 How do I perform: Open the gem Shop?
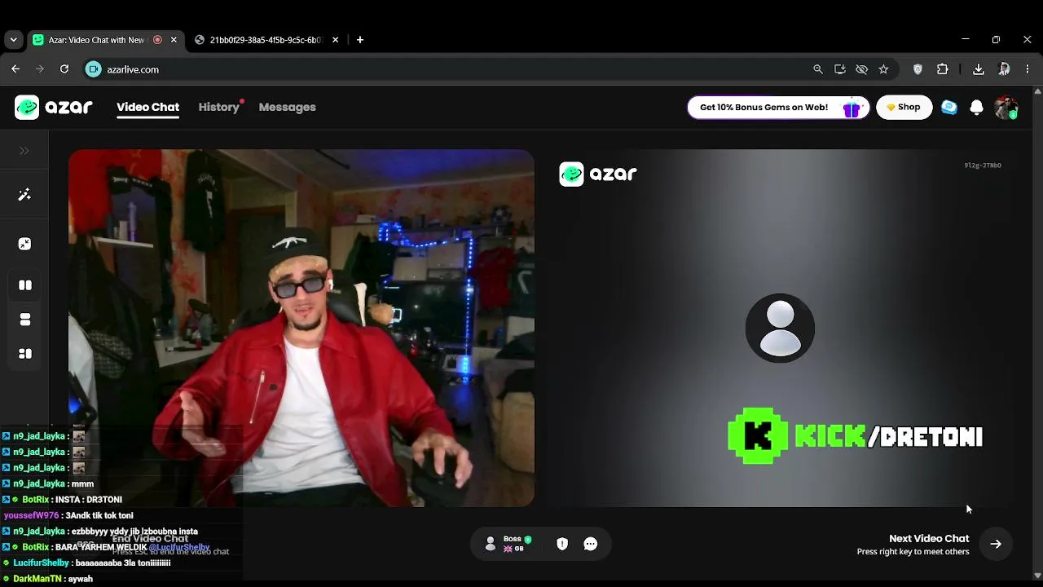[x=904, y=108]
